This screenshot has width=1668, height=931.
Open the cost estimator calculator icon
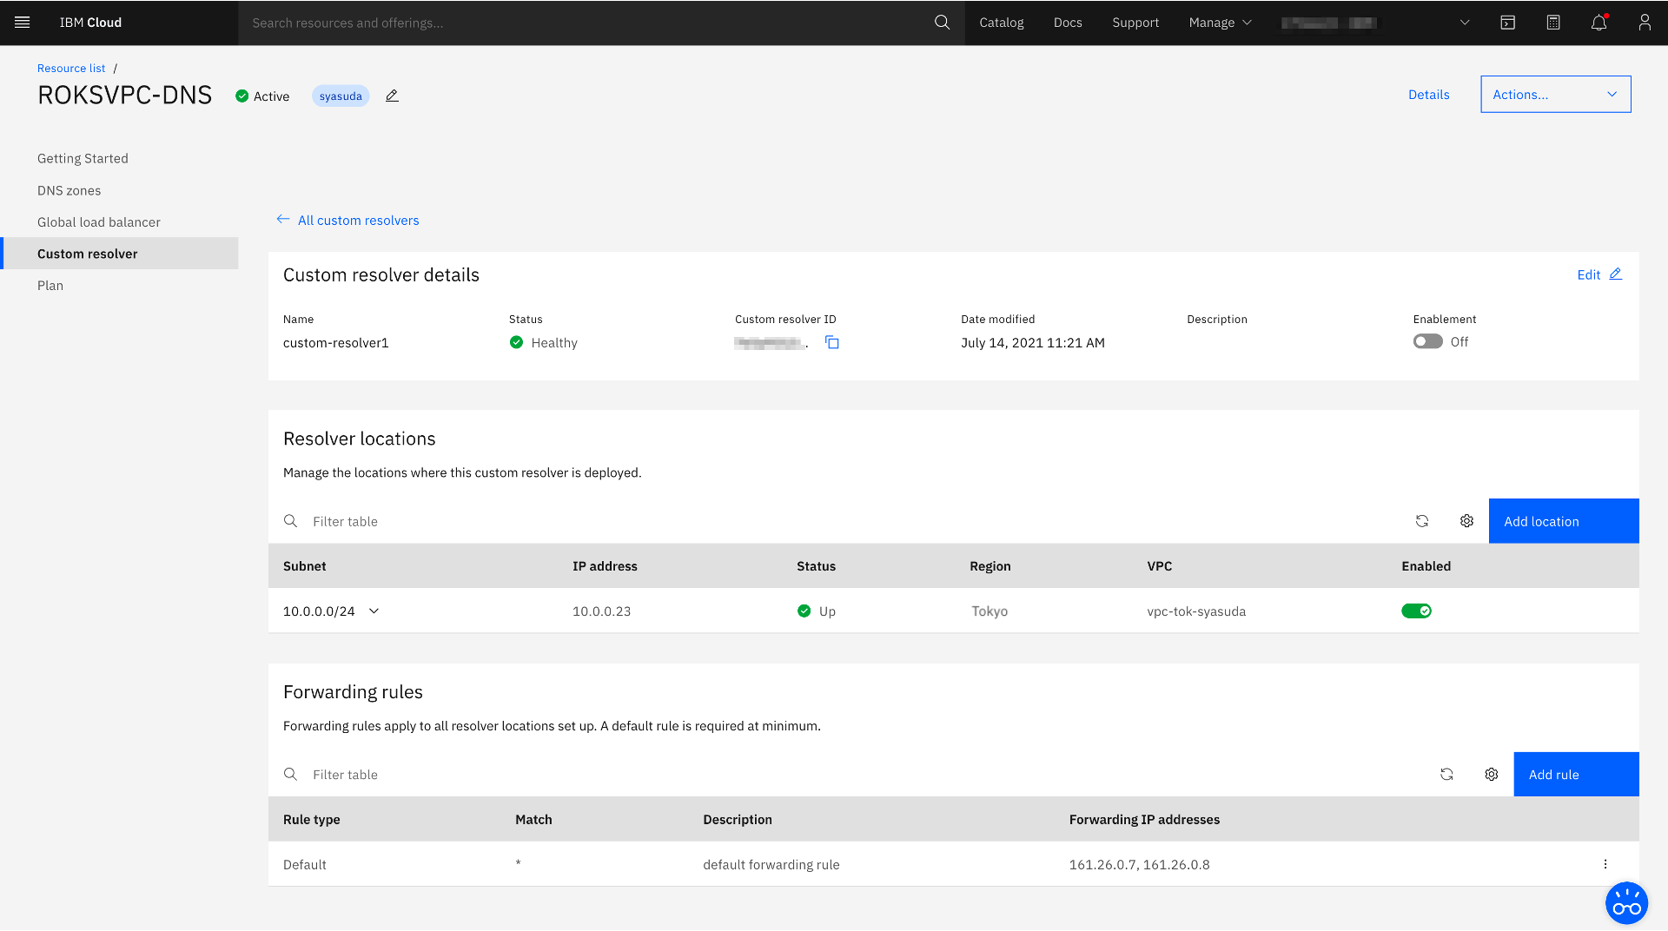point(1553,23)
